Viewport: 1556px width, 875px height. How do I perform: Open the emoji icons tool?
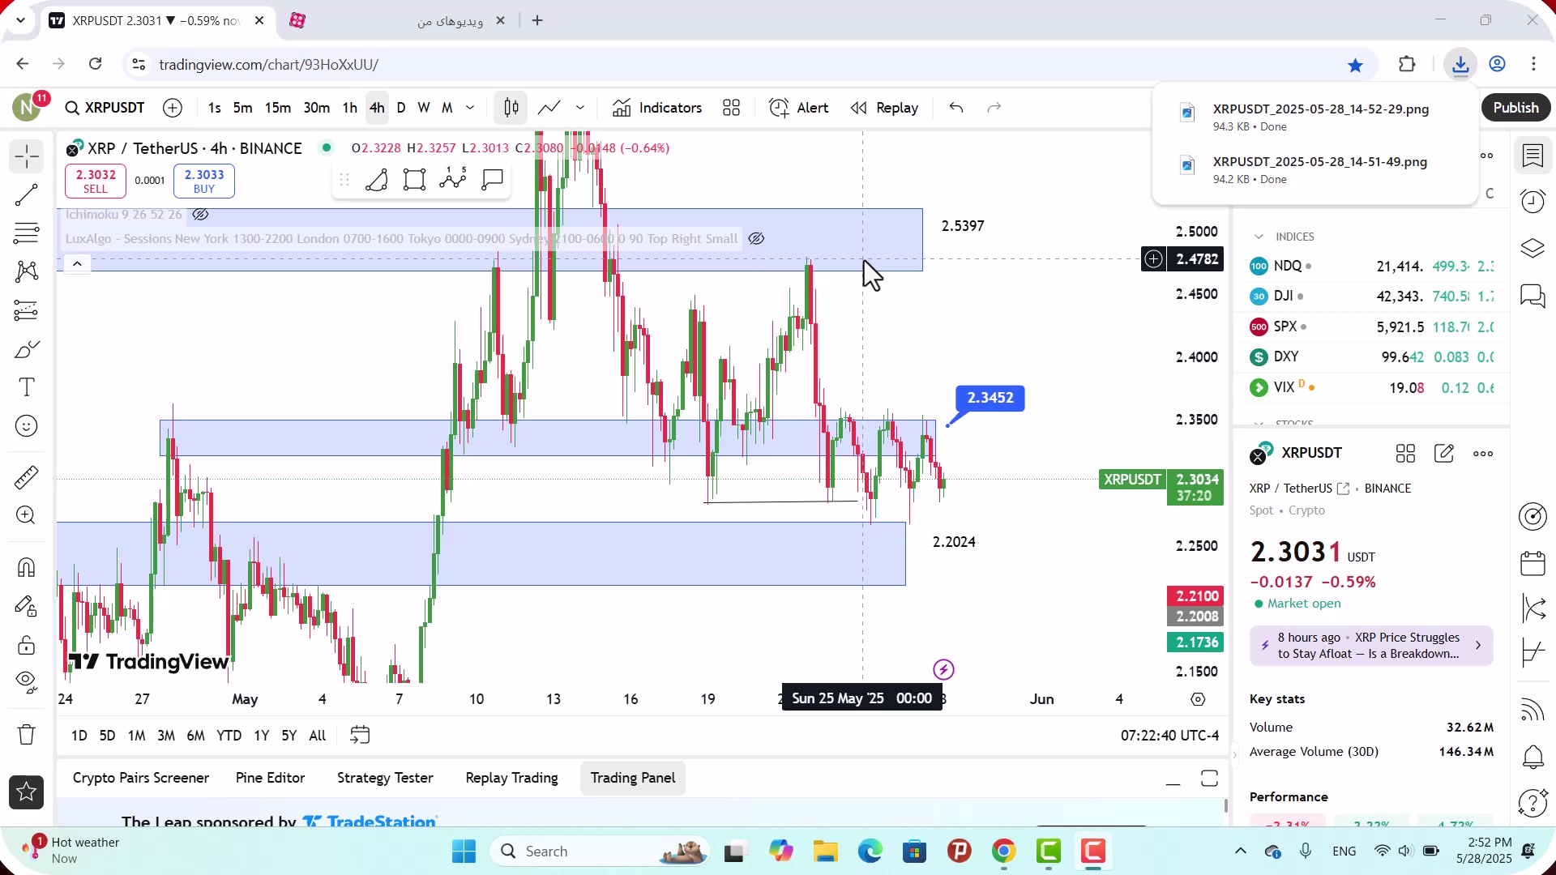pos(27,426)
